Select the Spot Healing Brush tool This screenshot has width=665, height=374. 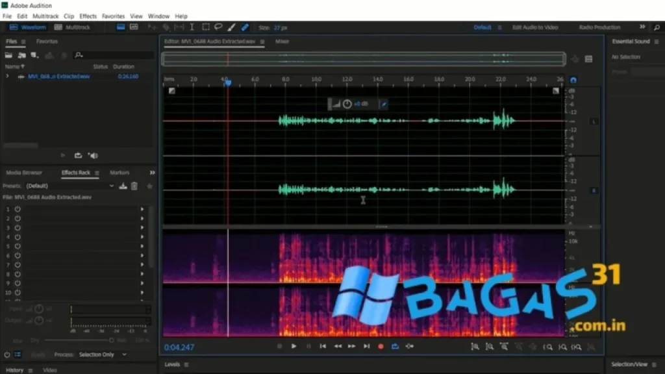pyautogui.click(x=245, y=27)
